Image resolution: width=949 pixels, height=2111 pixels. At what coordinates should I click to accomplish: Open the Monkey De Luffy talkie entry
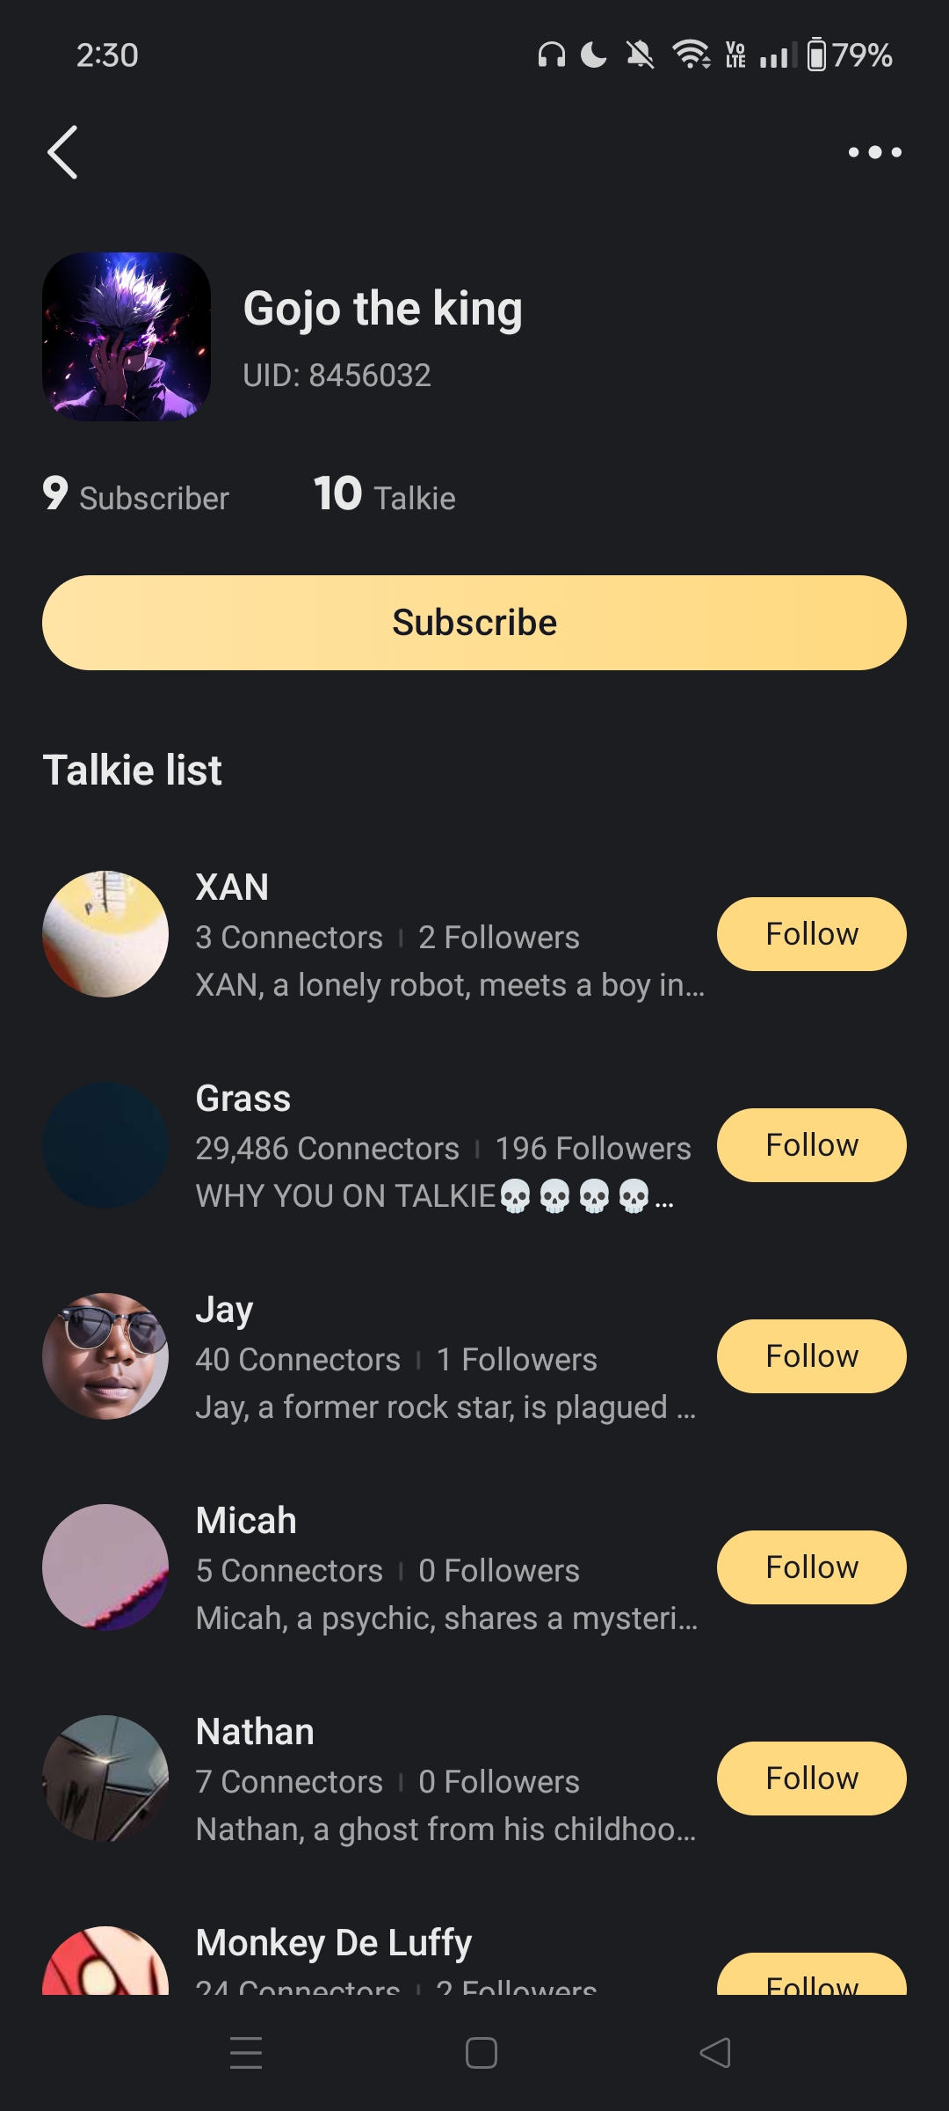point(334,1944)
